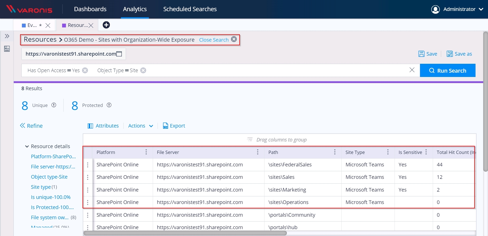
Task: Open row menu for \portals\hub
Action: [88, 227]
